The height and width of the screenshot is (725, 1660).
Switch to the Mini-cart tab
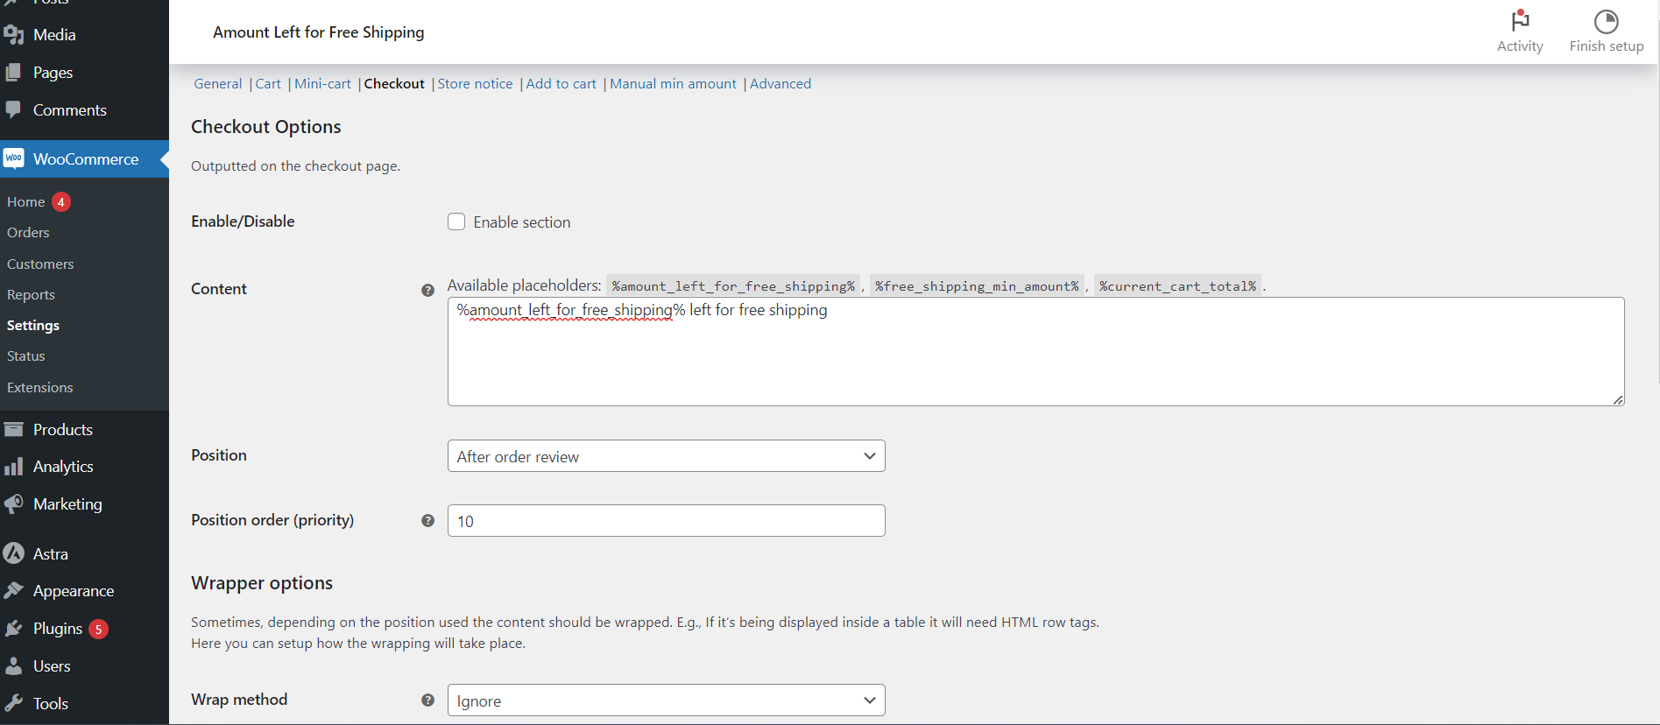(x=322, y=84)
